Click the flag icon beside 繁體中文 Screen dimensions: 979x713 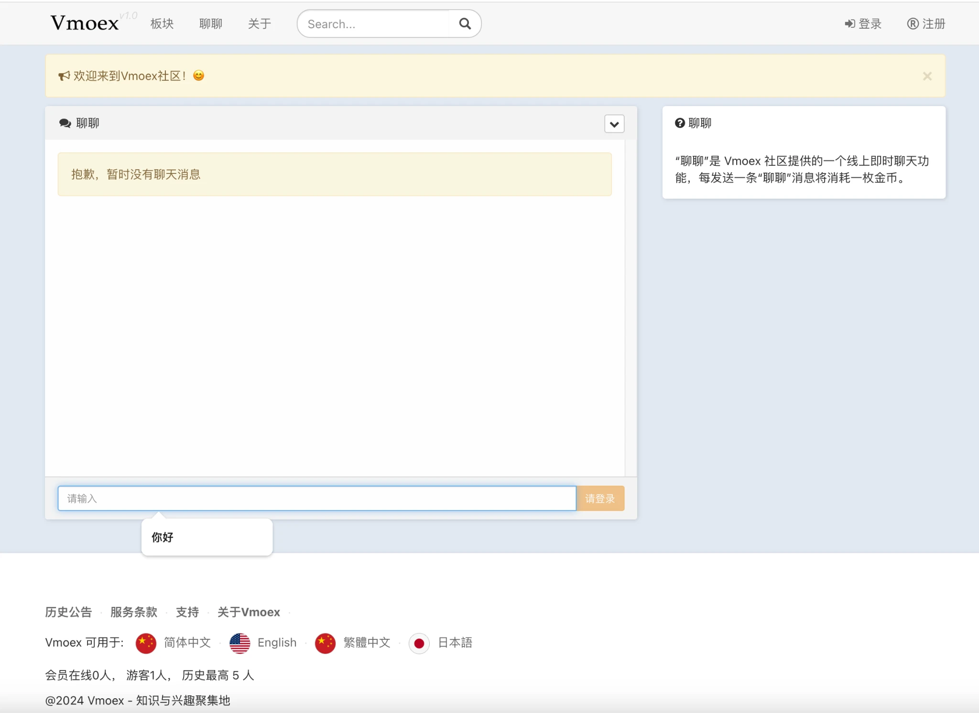pyautogui.click(x=325, y=643)
